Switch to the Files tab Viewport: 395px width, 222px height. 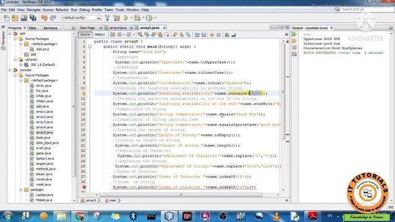coord(32,28)
